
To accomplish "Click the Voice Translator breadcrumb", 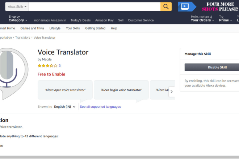I will [x=44, y=38].
